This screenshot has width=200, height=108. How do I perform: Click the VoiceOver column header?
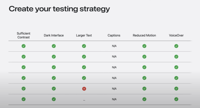click(x=176, y=35)
